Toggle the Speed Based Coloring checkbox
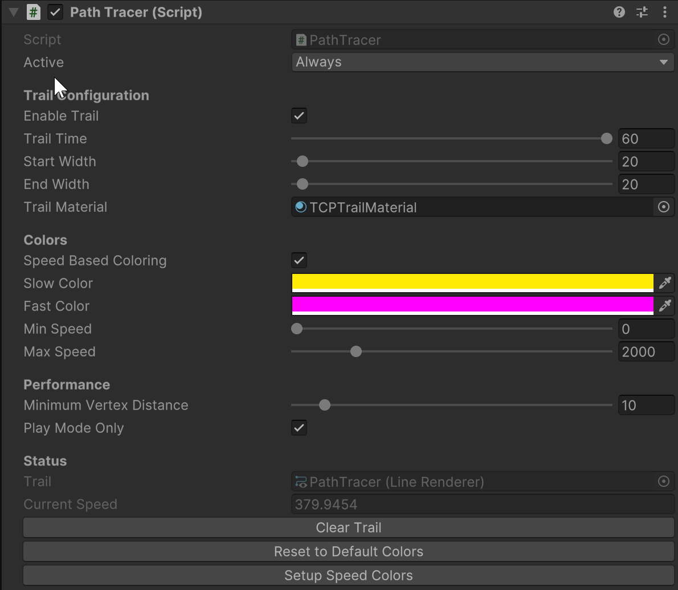 click(299, 260)
